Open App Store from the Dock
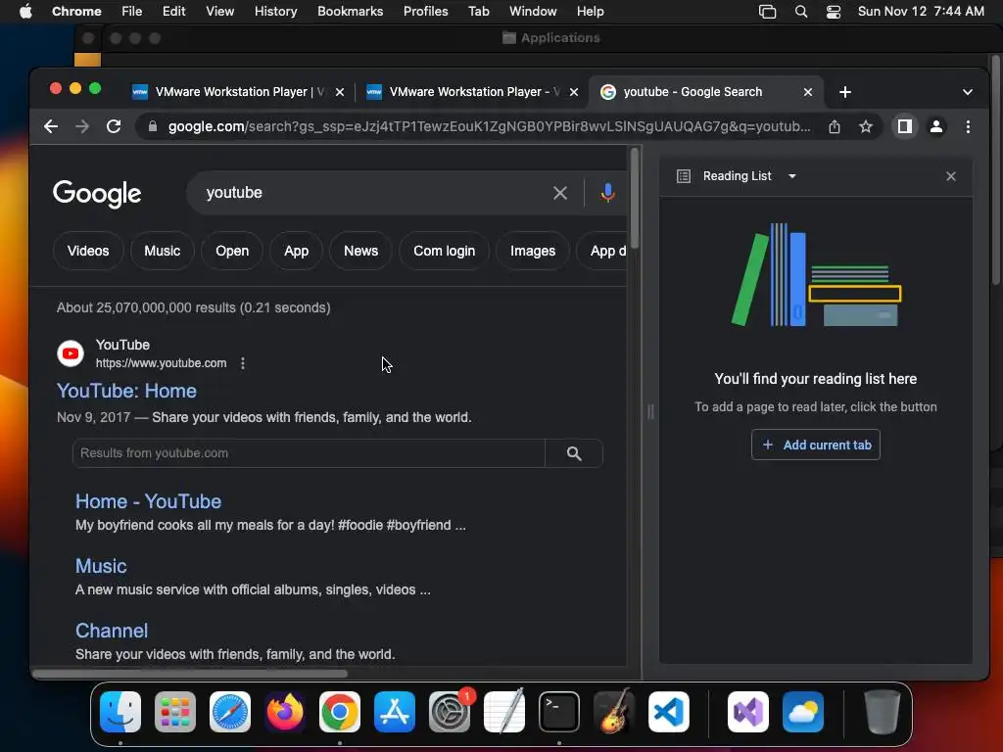The image size is (1003, 752). click(394, 712)
